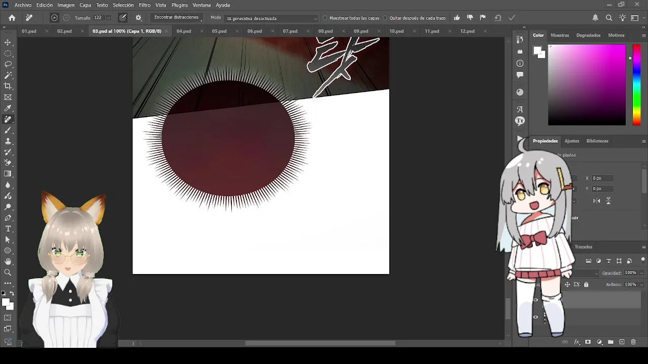Switch to the Ajustes panel tab
Image resolution: width=648 pixels, height=364 pixels.
pyautogui.click(x=572, y=141)
